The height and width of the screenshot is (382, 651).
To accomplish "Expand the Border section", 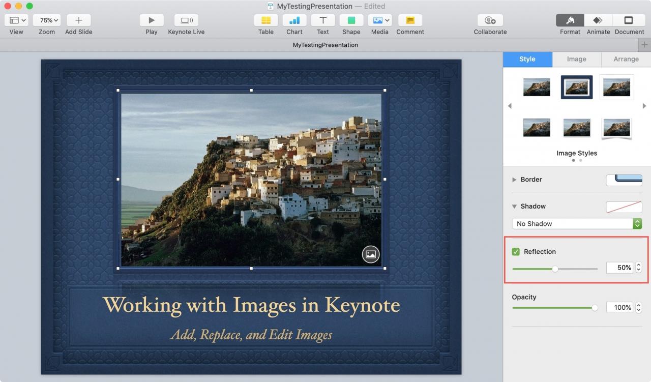I will (x=514, y=180).
